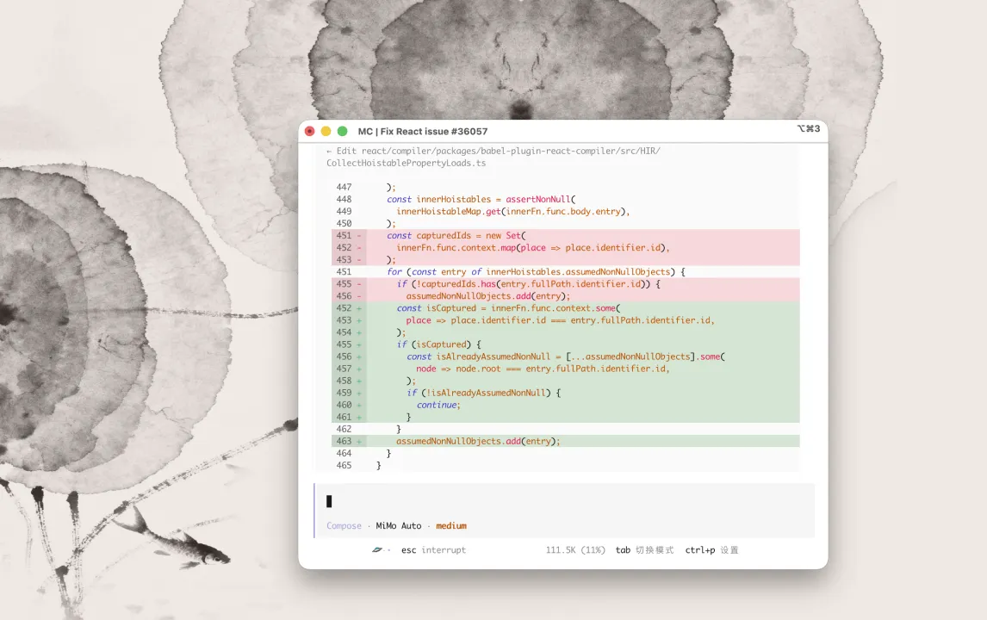The height and width of the screenshot is (620, 987).
Task: Click the 111.5K (11%) context usage
Action: (x=575, y=549)
